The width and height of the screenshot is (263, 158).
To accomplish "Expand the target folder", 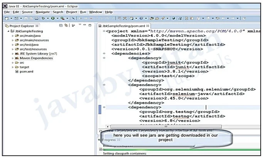I will pos(13,67).
